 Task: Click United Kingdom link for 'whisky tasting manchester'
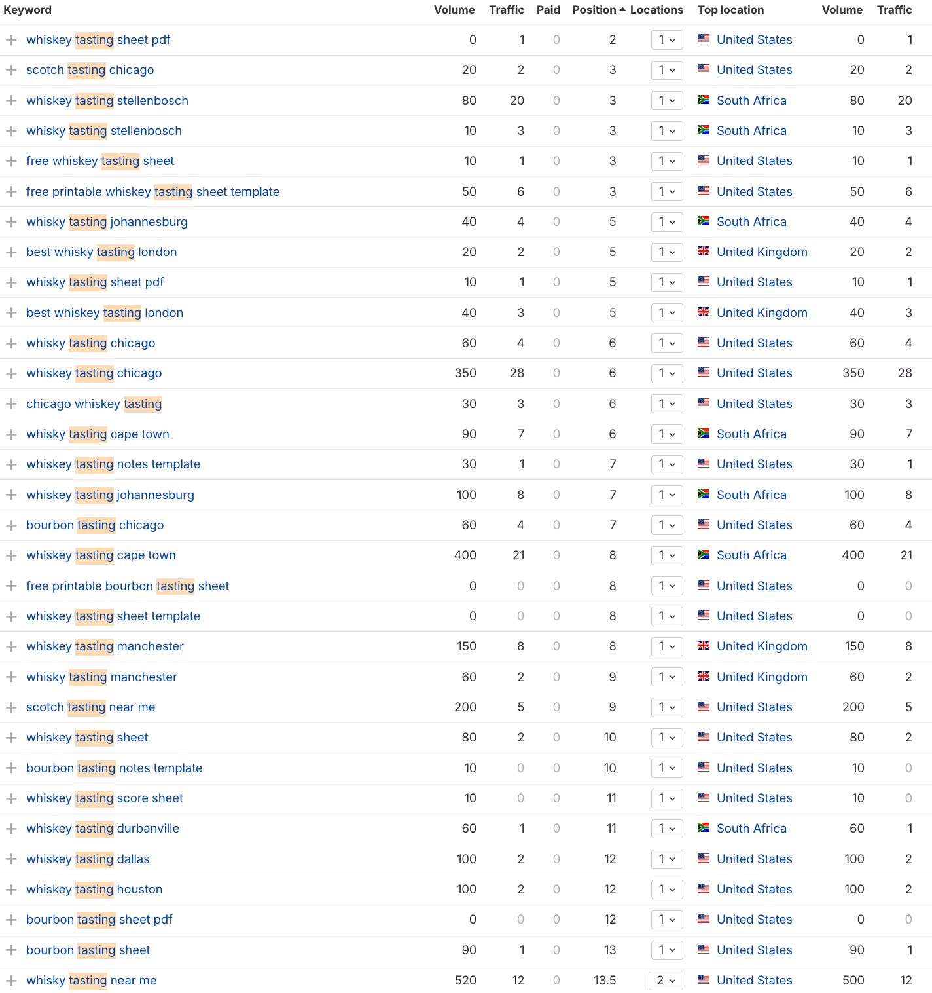pyautogui.click(x=762, y=677)
